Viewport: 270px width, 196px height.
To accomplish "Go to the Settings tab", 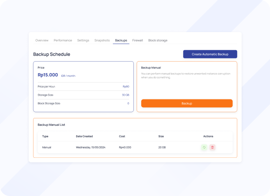I will pos(83,40).
